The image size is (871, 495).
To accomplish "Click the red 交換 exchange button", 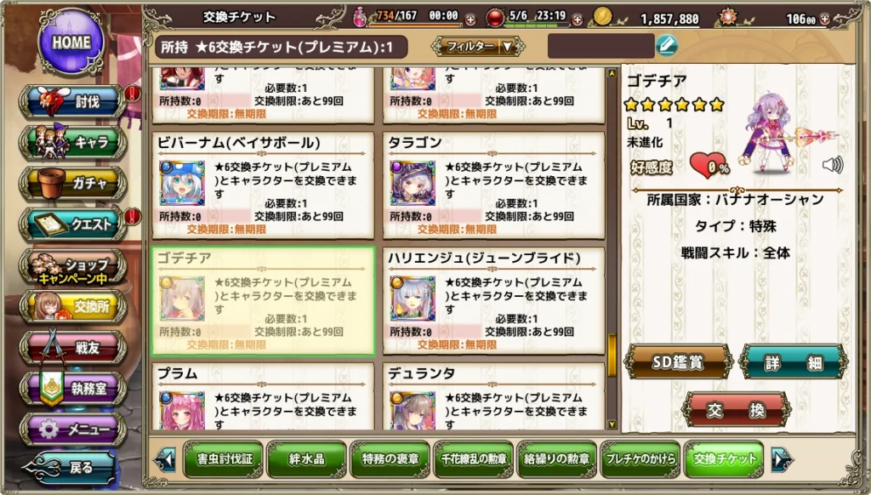I will tap(736, 410).
